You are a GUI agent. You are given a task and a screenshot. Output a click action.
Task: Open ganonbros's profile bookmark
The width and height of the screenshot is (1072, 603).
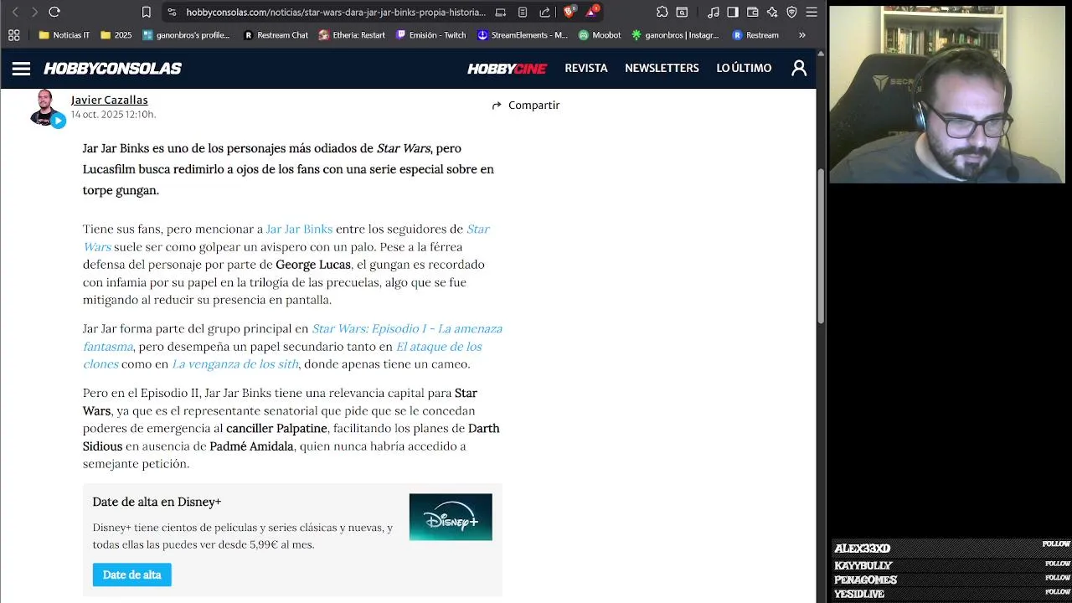click(x=186, y=35)
